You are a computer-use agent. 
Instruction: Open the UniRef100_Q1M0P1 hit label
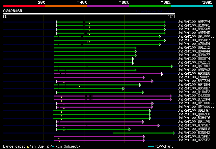194,26
